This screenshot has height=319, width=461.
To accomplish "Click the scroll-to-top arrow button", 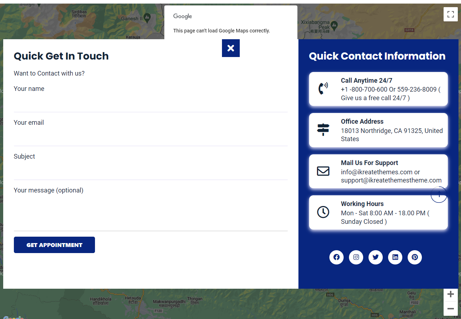I will [x=439, y=195].
